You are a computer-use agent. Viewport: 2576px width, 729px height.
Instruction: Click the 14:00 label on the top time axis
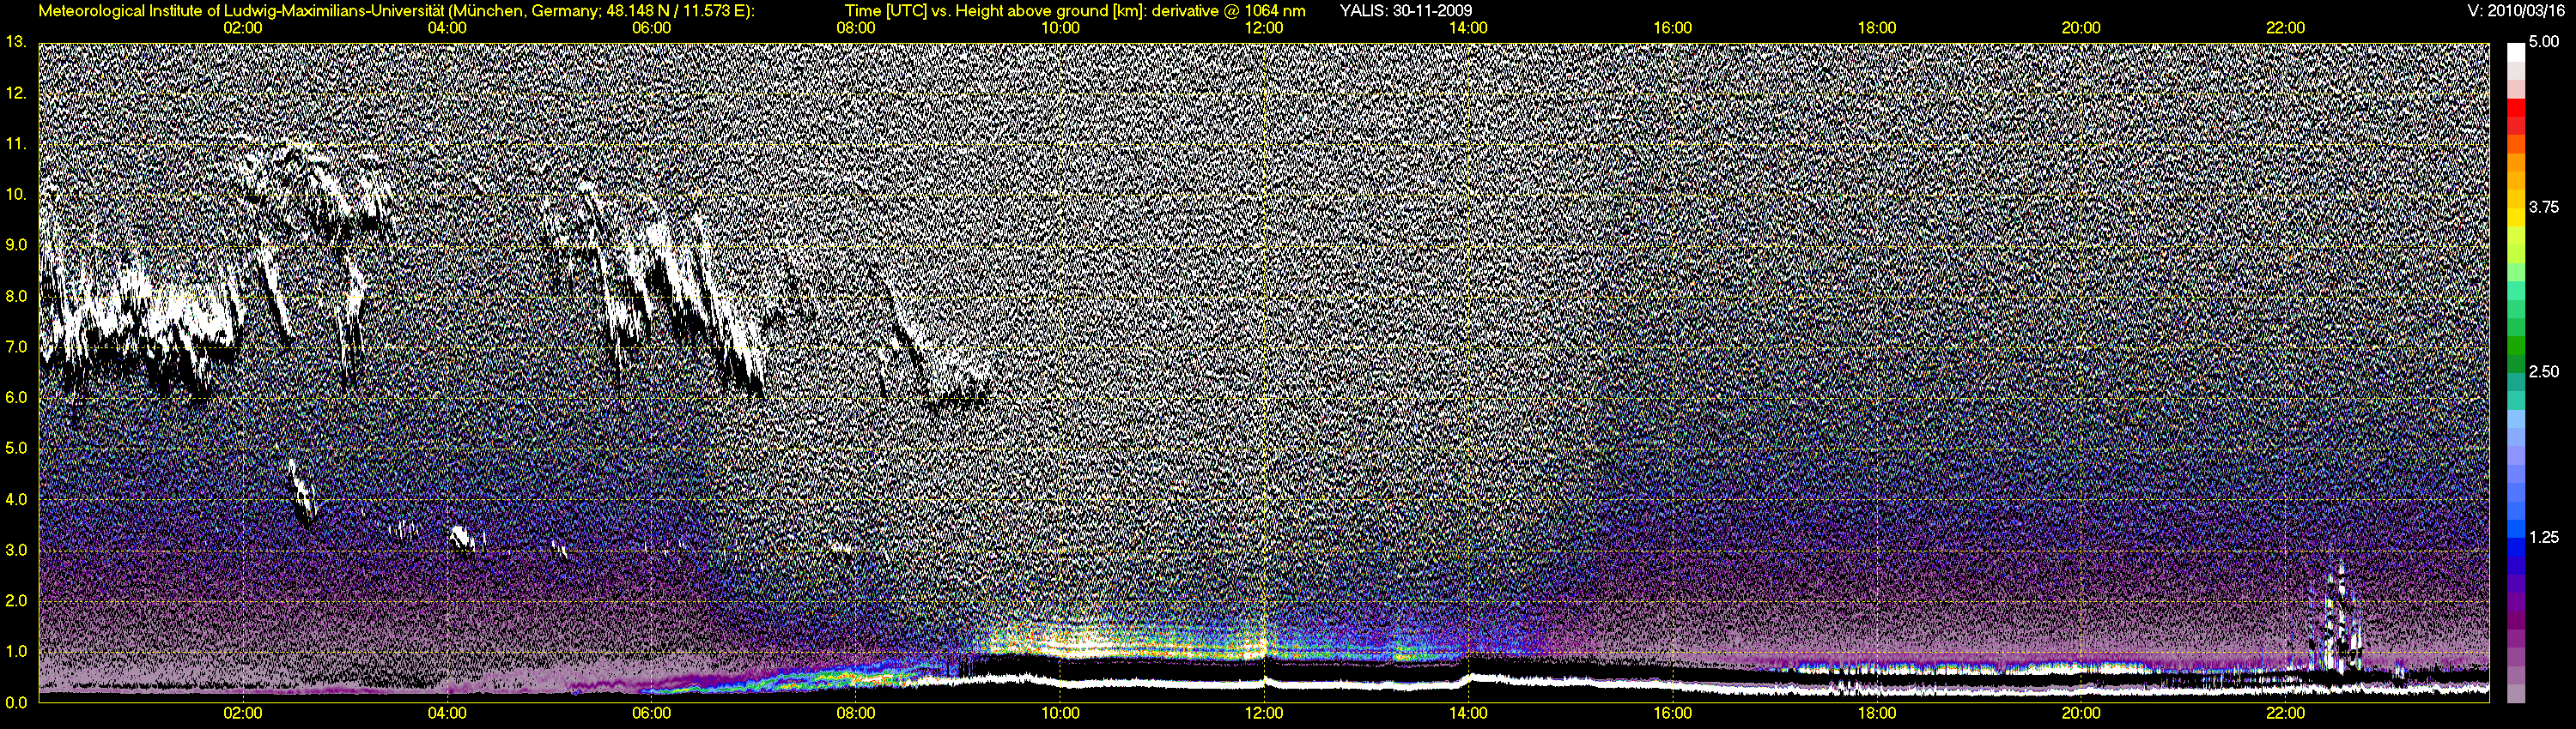pos(1468,28)
